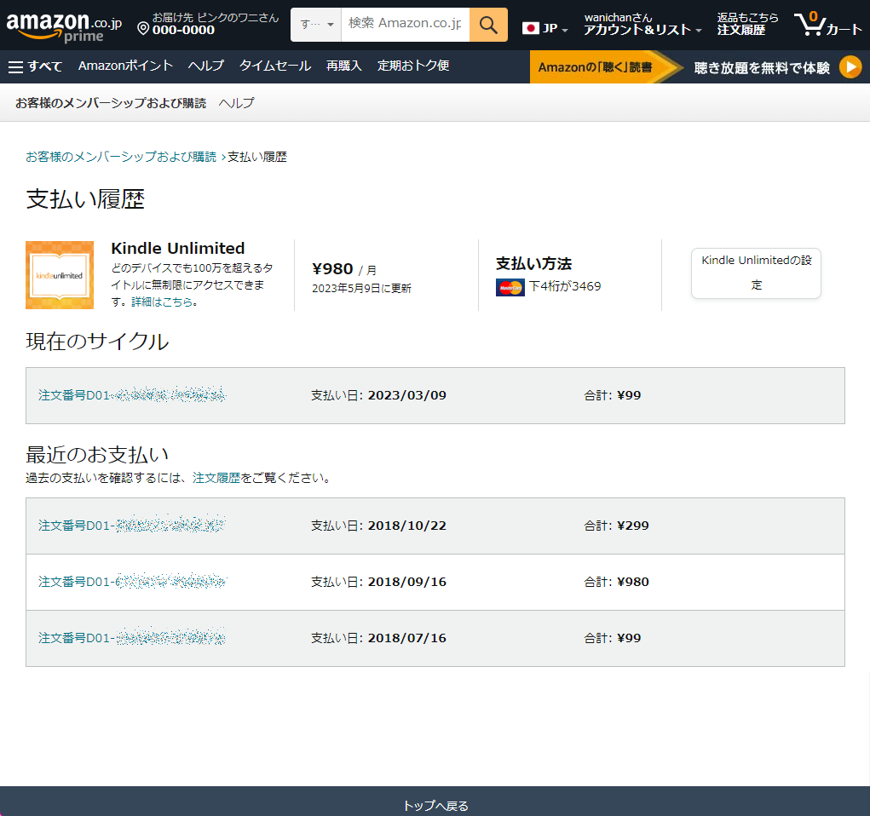Open Amazonポイント in navigation bar

(125, 66)
